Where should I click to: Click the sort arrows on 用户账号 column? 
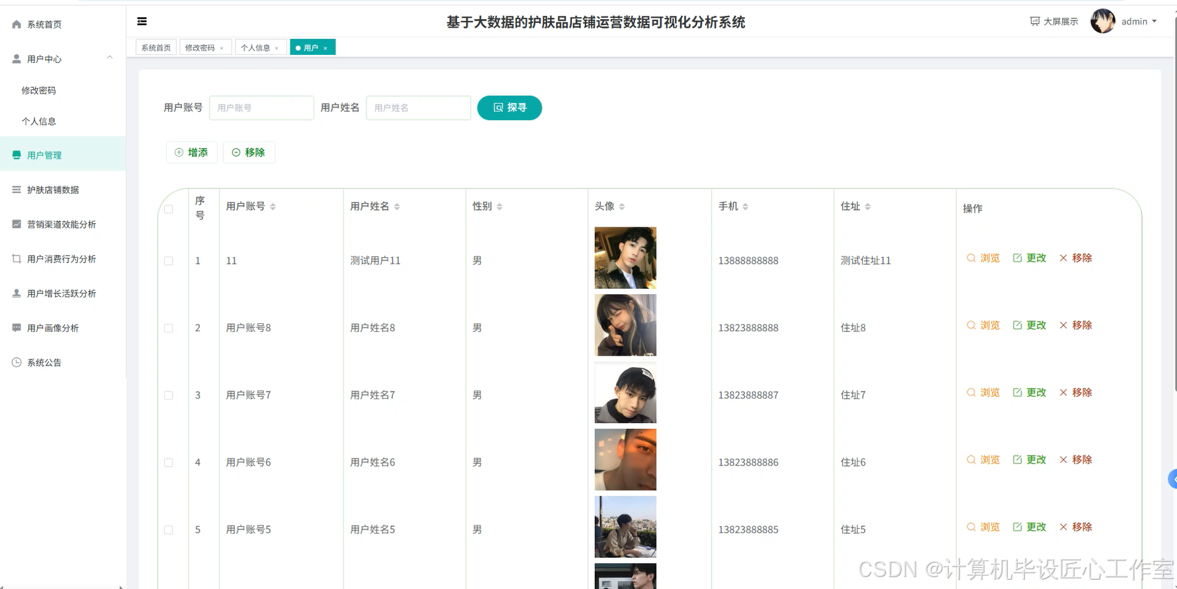tap(273, 207)
